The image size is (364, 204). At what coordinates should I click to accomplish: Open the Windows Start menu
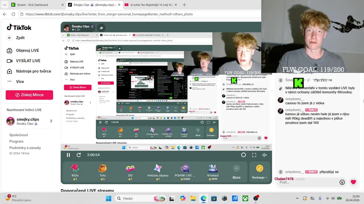point(109,198)
